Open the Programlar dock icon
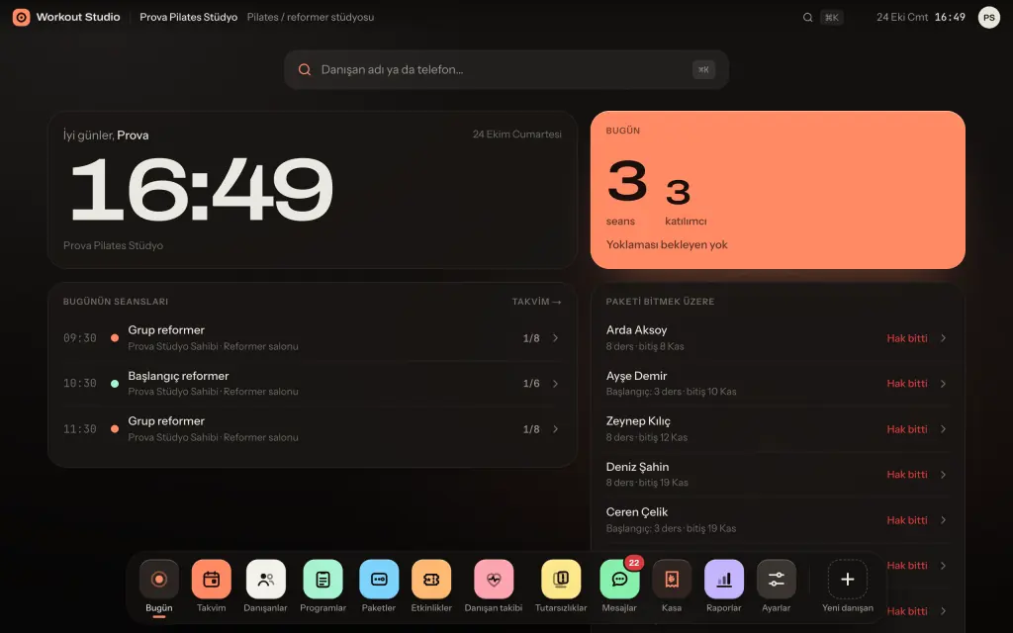Viewport: 1013px width, 633px height. 323,580
